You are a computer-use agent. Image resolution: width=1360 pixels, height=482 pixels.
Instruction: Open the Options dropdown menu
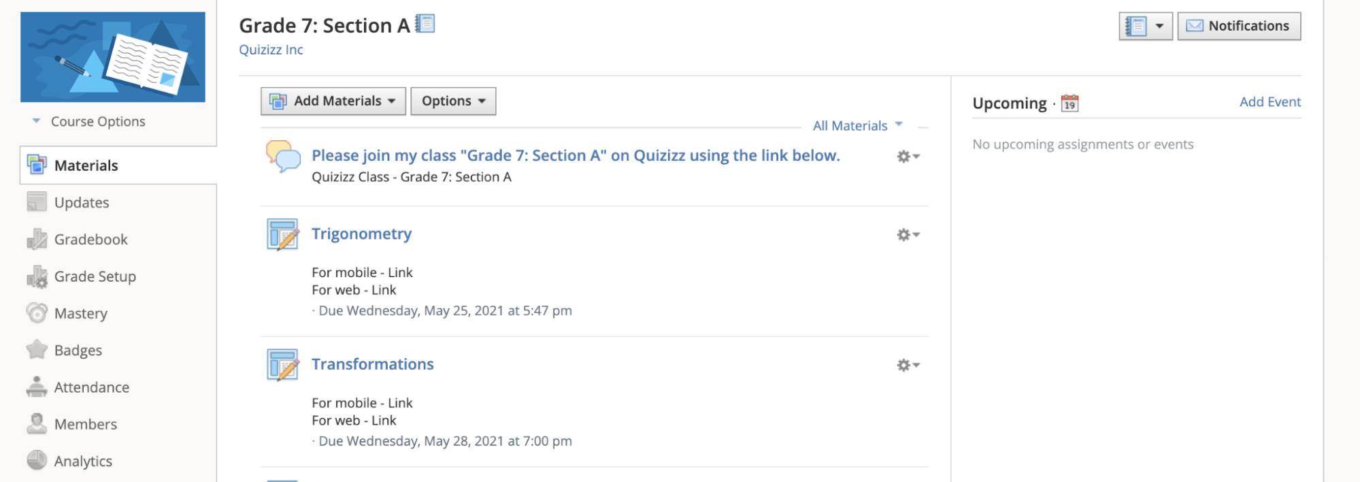pyautogui.click(x=453, y=101)
